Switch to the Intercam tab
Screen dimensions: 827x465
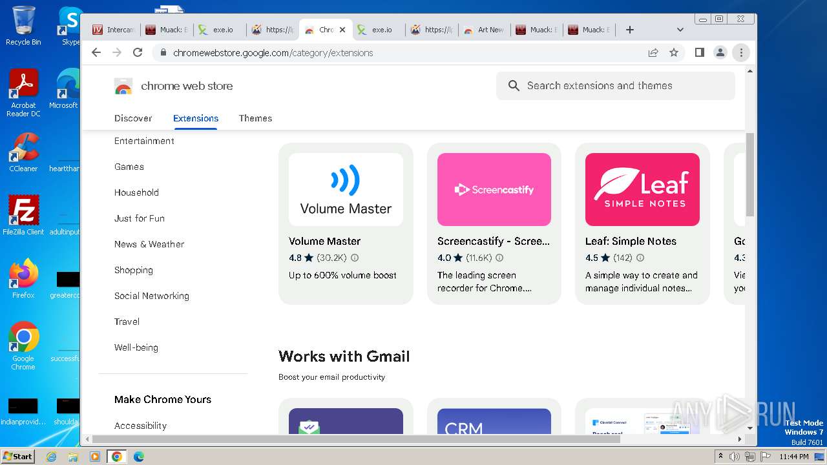click(114, 30)
